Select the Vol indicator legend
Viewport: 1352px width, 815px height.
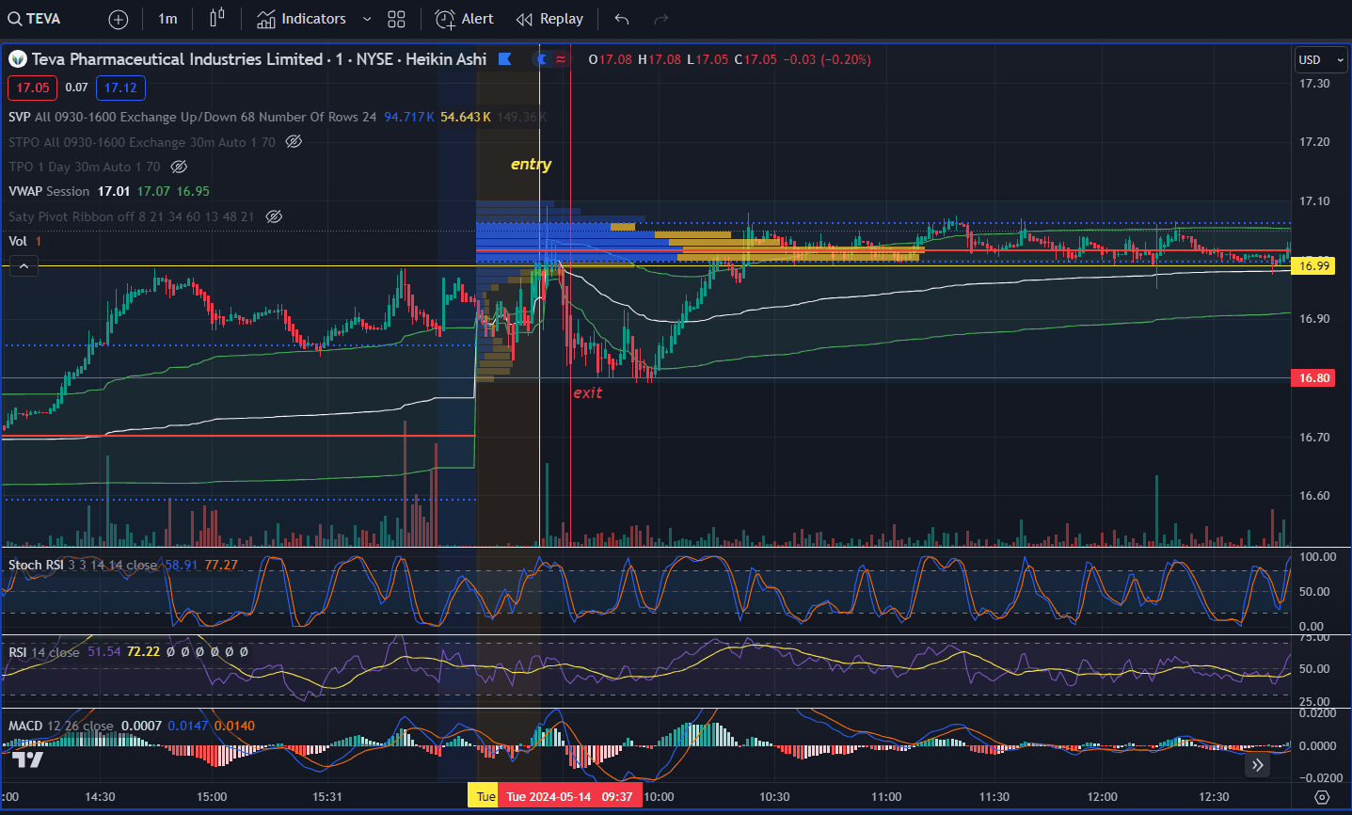pos(18,241)
